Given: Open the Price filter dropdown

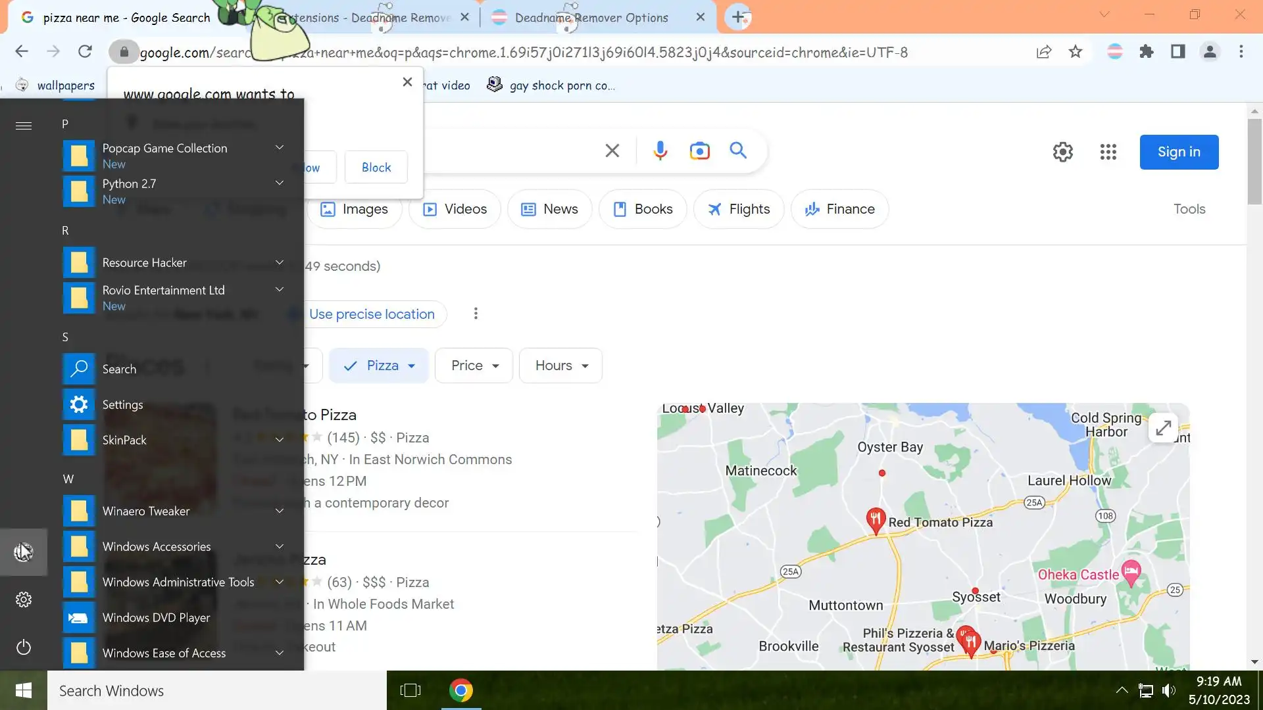Looking at the screenshot, I should tap(474, 366).
